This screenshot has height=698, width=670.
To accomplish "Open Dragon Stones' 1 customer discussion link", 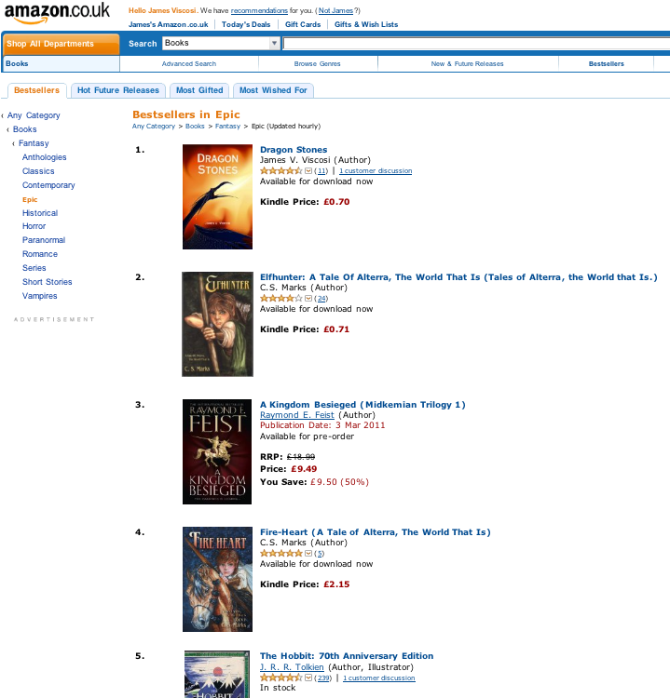I will coord(376,171).
